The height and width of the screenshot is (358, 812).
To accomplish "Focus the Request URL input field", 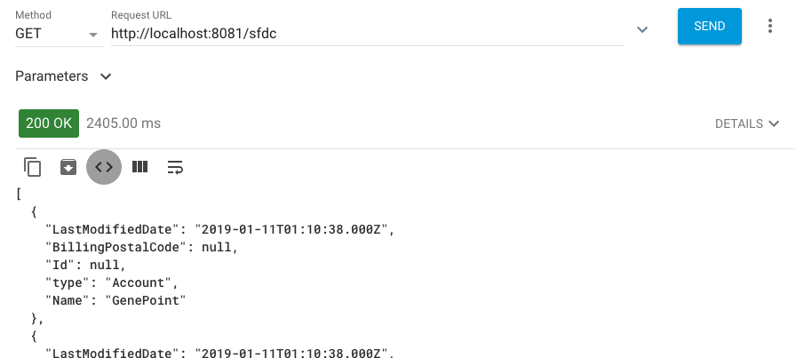I will [x=368, y=34].
